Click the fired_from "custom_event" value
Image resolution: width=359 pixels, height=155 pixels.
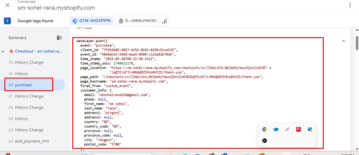click(118, 86)
